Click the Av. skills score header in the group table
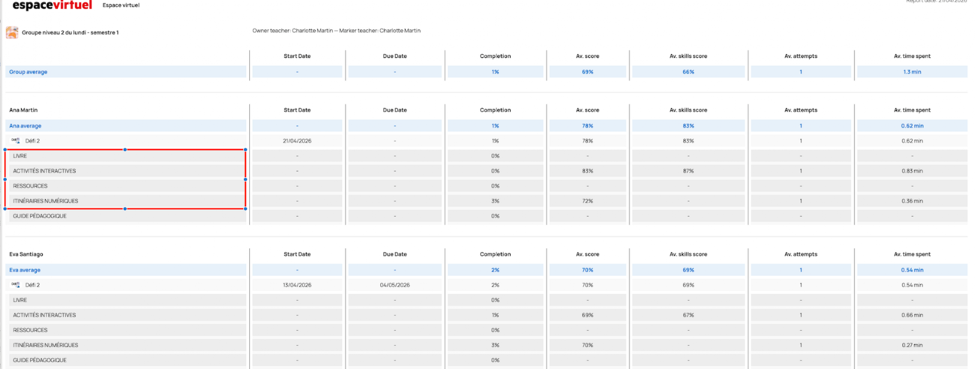 point(688,56)
